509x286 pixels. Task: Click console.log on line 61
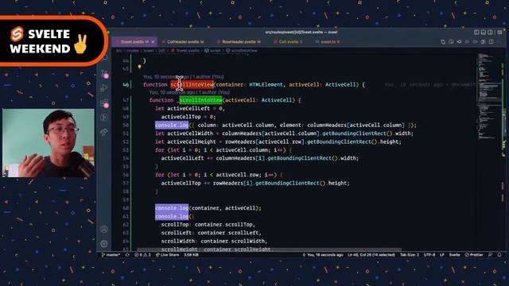coord(172,216)
